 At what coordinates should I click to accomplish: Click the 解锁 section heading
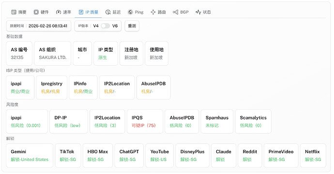click(x=10, y=139)
